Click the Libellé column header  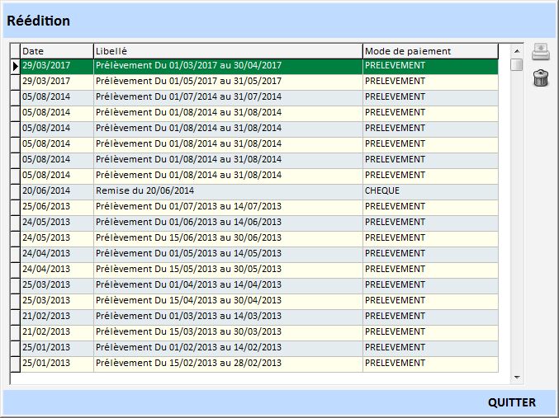227,51
